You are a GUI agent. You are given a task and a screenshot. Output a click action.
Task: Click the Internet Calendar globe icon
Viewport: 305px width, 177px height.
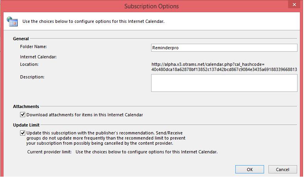point(12,21)
